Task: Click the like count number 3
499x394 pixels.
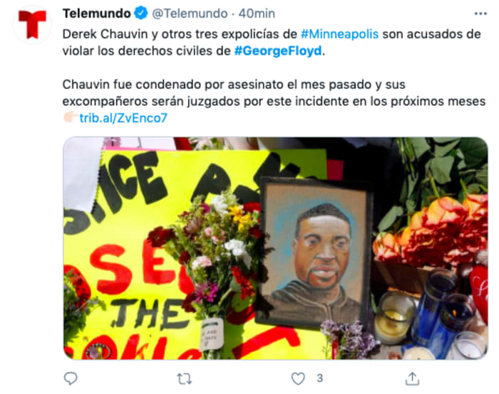Action: click(319, 378)
